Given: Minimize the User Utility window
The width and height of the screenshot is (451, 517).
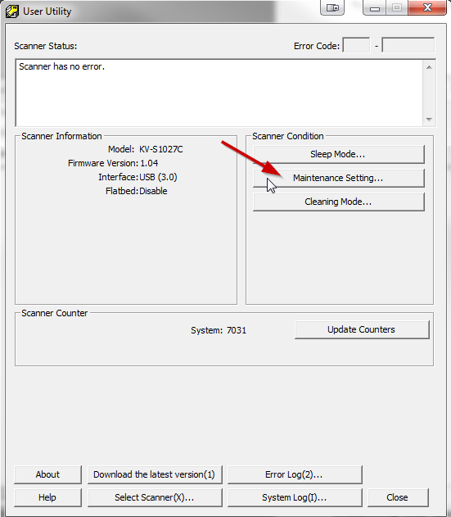Looking at the screenshot, I should tap(374, 7).
